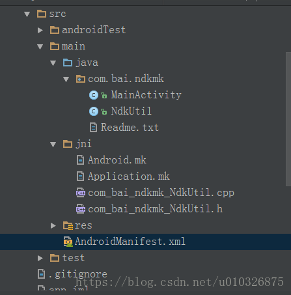291x295 pixels.
Task: Click the green lock icon beside NdkUtil
Action: (104, 111)
